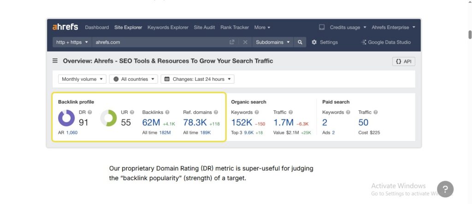Click the 1.7M organic traffic value

pyautogui.click(x=283, y=122)
